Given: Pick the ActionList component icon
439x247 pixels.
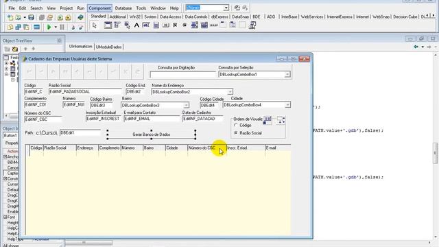Looking at the screenshot, I should click(x=252, y=25).
